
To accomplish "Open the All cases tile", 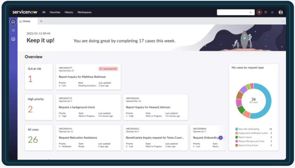I will pyautogui.click(x=39, y=138).
